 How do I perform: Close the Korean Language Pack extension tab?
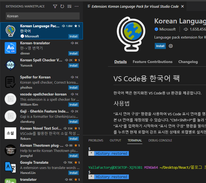coord(183,6)
